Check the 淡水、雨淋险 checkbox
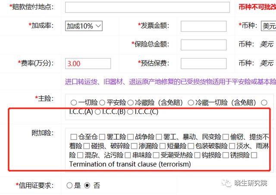The width and height of the screenshot is (276, 195). [232, 146]
